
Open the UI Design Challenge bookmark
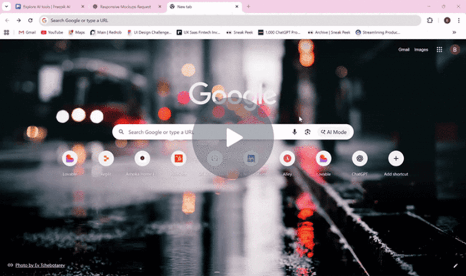[149, 32]
